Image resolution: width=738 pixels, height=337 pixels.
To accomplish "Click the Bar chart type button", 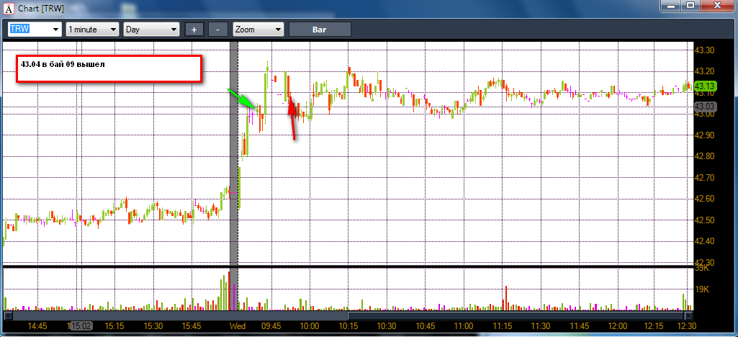I will coord(320,30).
